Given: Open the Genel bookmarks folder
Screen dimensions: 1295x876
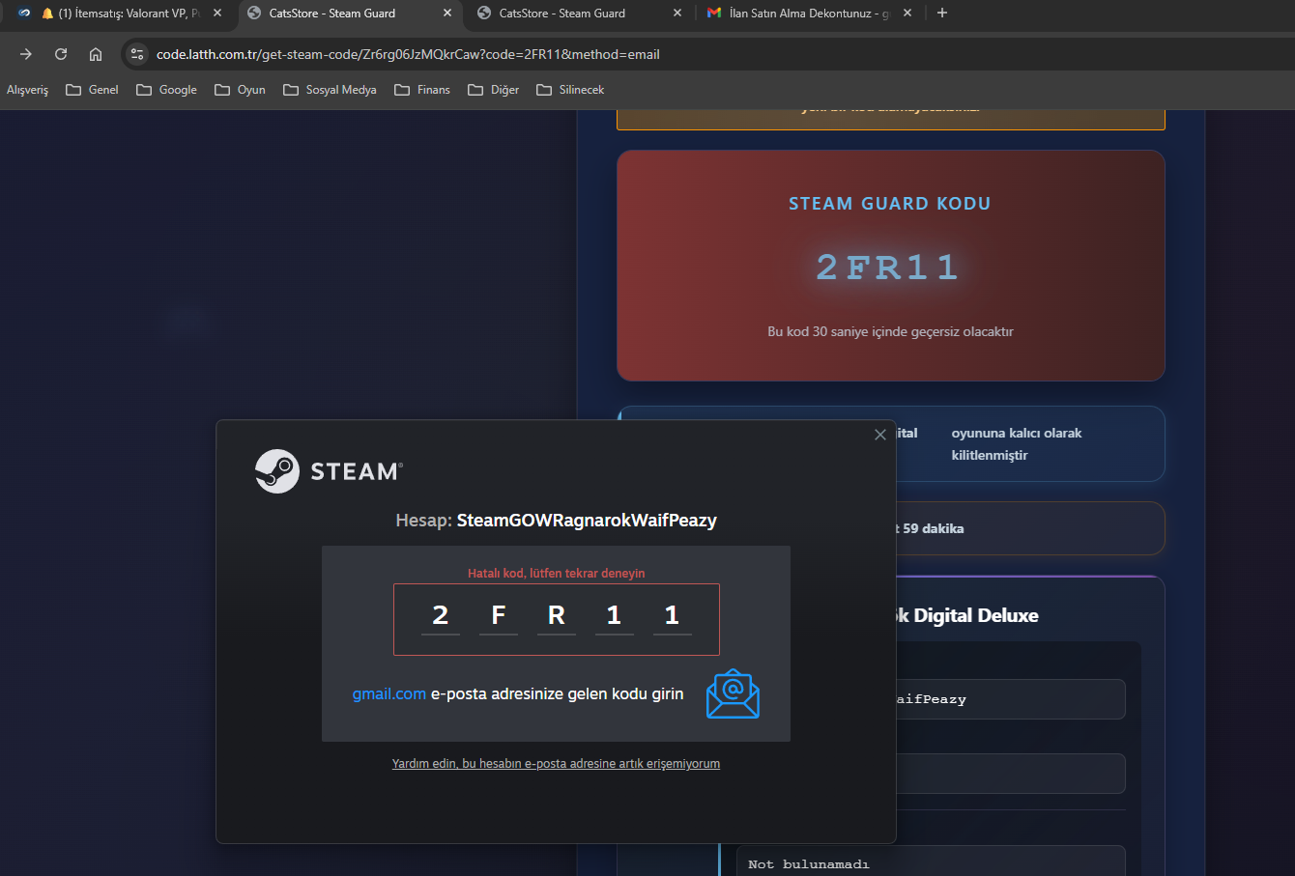Looking at the screenshot, I should coord(92,90).
